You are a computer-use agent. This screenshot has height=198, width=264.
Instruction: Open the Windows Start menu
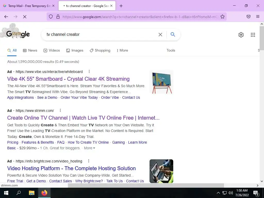(x=6, y=193)
